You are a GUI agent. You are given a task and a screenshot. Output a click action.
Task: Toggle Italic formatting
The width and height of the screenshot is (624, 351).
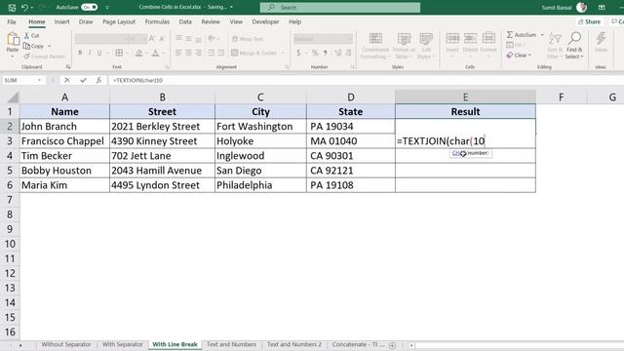click(x=90, y=53)
